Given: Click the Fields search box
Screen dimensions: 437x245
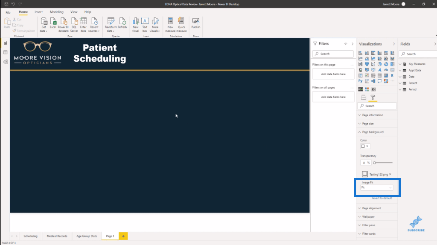Looking at the screenshot, I should pos(418,54).
